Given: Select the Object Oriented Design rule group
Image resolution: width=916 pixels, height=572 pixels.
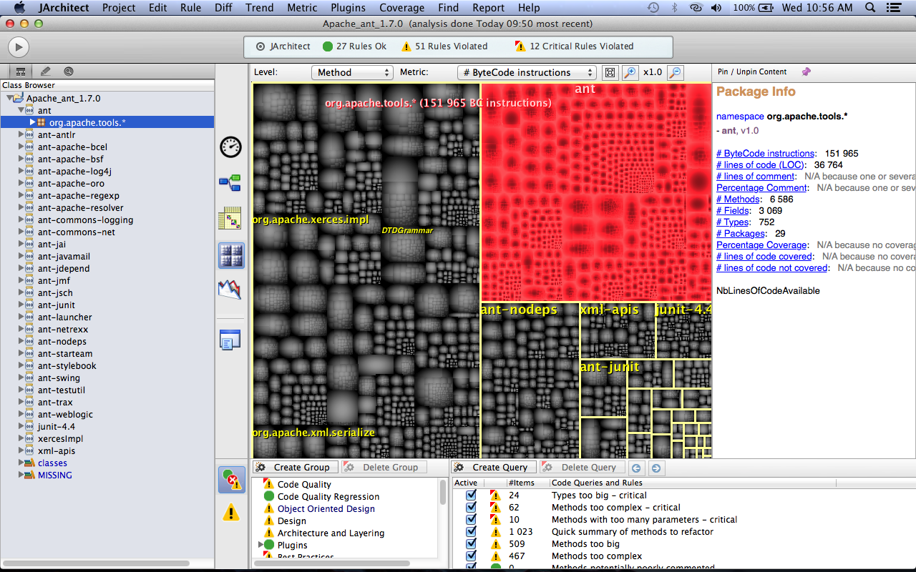Looking at the screenshot, I should pos(326,509).
